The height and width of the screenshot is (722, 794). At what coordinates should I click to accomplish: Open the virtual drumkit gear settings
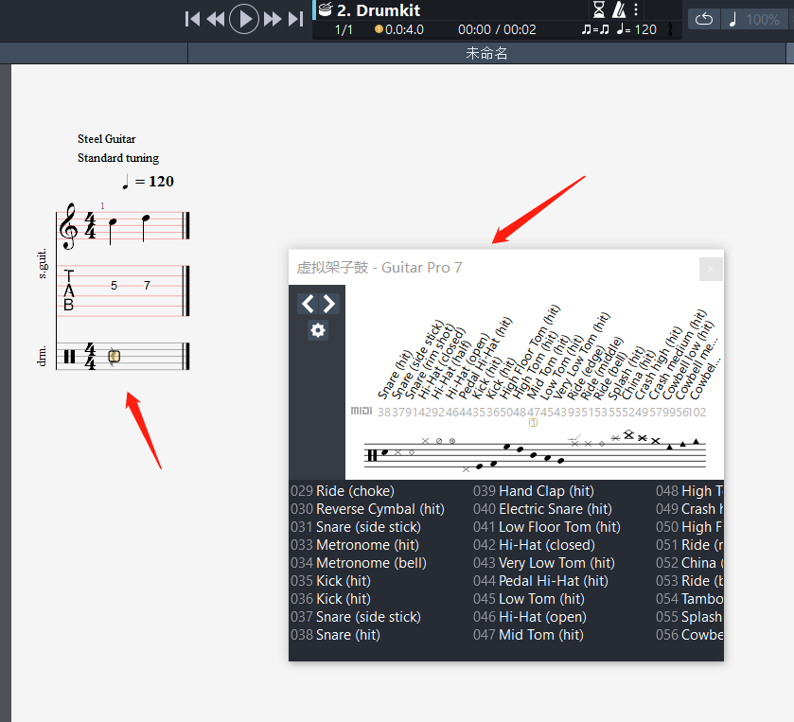pyautogui.click(x=318, y=330)
